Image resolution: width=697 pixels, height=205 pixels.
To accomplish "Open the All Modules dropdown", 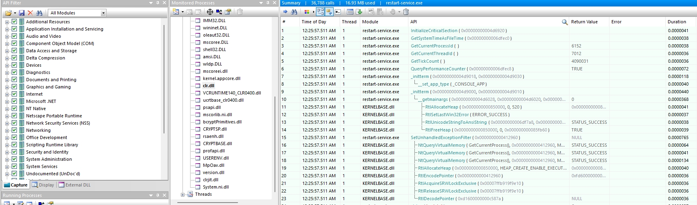I will (x=103, y=13).
